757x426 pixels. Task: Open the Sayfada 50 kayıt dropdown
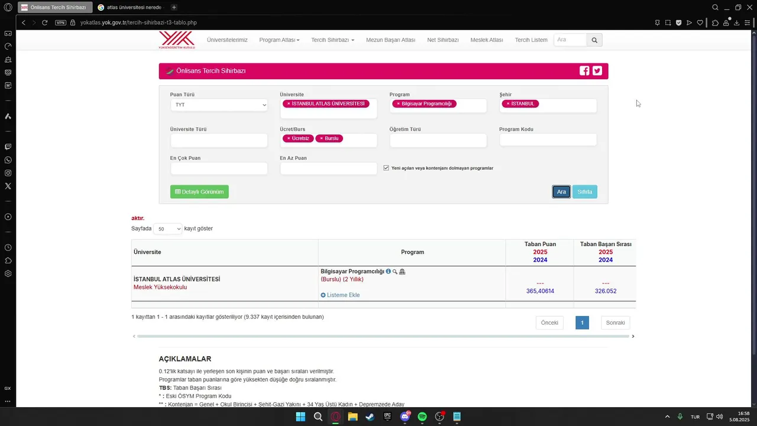[167, 228]
